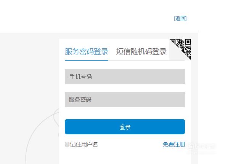The image size is (225, 164).
Task: Submit the form with the 登录 button
Action: tap(125, 127)
